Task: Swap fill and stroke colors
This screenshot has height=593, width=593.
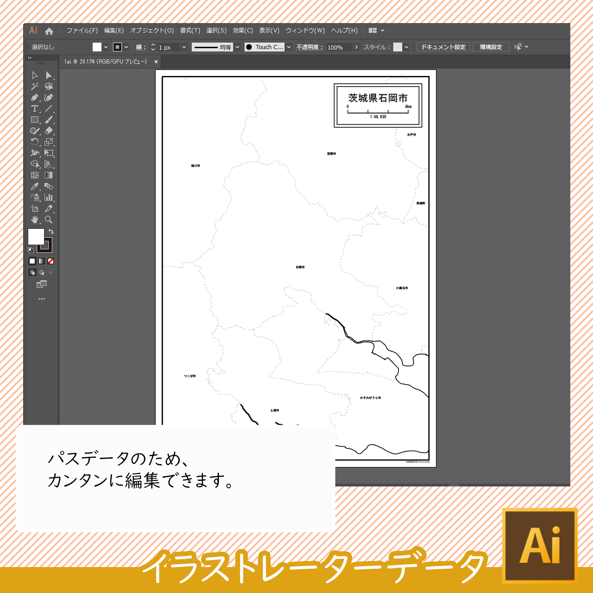Action: [x=51, y=232]
